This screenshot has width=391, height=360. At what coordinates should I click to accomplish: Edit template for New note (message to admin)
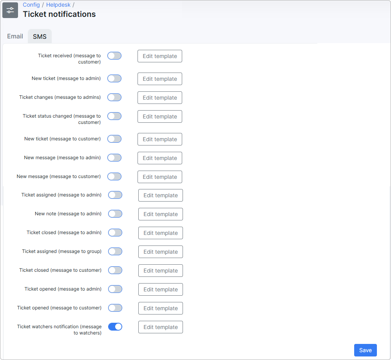161,214
